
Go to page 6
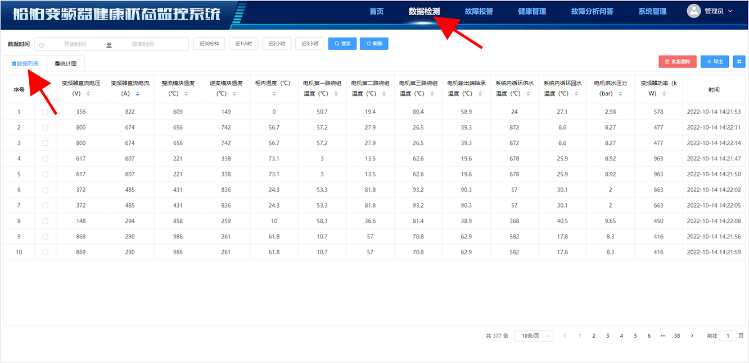coord(649,336)
